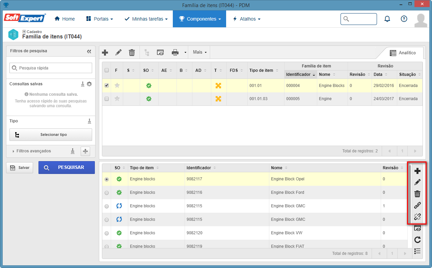This screenshot has width=432, height=268.
Task: Click the print icon in top toolbar
Action: tap(175, 52)
